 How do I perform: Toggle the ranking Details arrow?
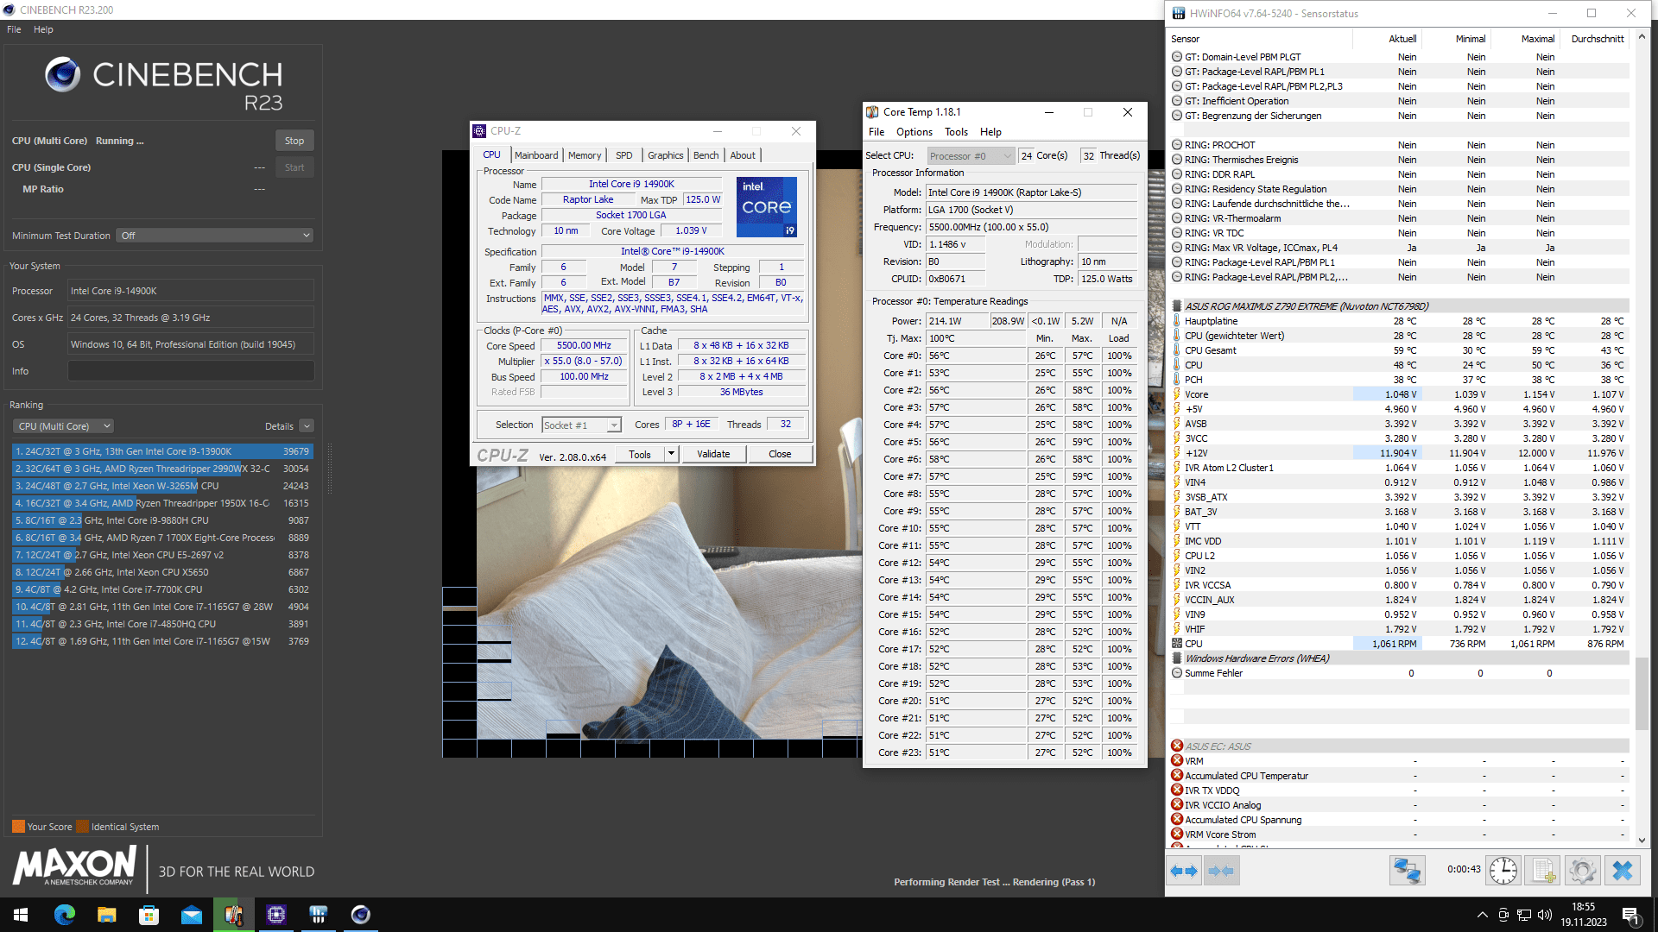(307, 426)
